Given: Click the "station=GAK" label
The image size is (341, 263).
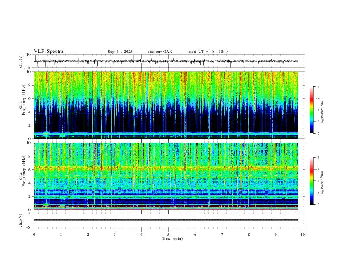Looking at the screenshot, I should pos(160,52).
